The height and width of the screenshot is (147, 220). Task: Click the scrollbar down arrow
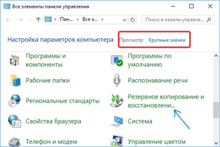click(x=216, y=143)
